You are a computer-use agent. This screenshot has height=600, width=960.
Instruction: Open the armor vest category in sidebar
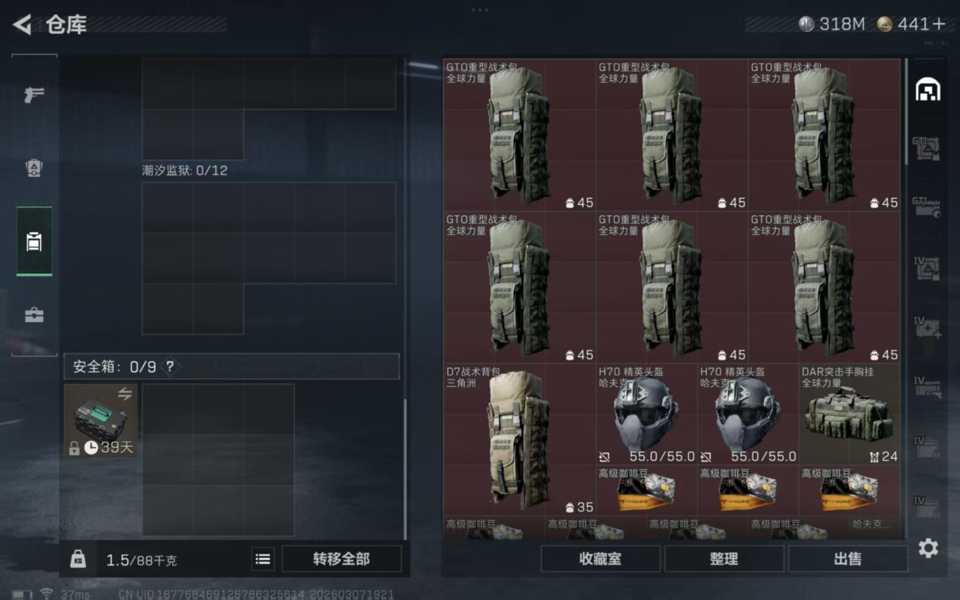34,168
